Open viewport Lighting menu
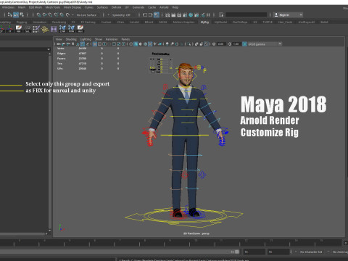Screen dimensions: 348x261 pos(86,39)
